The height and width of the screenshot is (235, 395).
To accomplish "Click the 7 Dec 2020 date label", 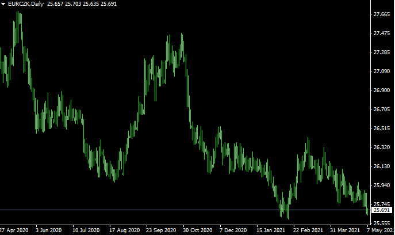I will [x=233, y=230].
